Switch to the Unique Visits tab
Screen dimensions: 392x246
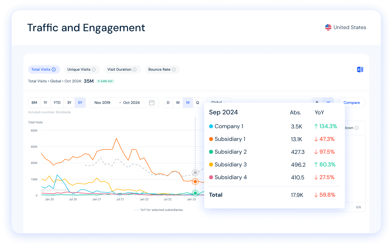pos(79,70)
